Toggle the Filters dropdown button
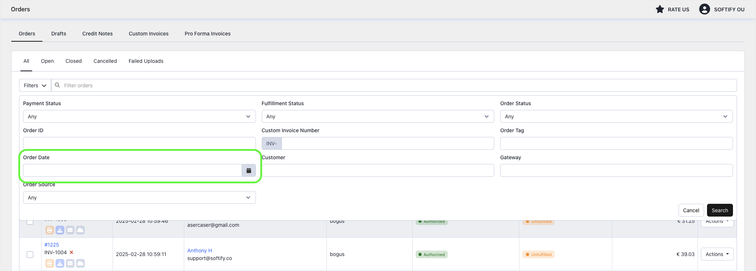Image resolution: width=756 pixels, height=271 pixels. (x=35, y=85)
